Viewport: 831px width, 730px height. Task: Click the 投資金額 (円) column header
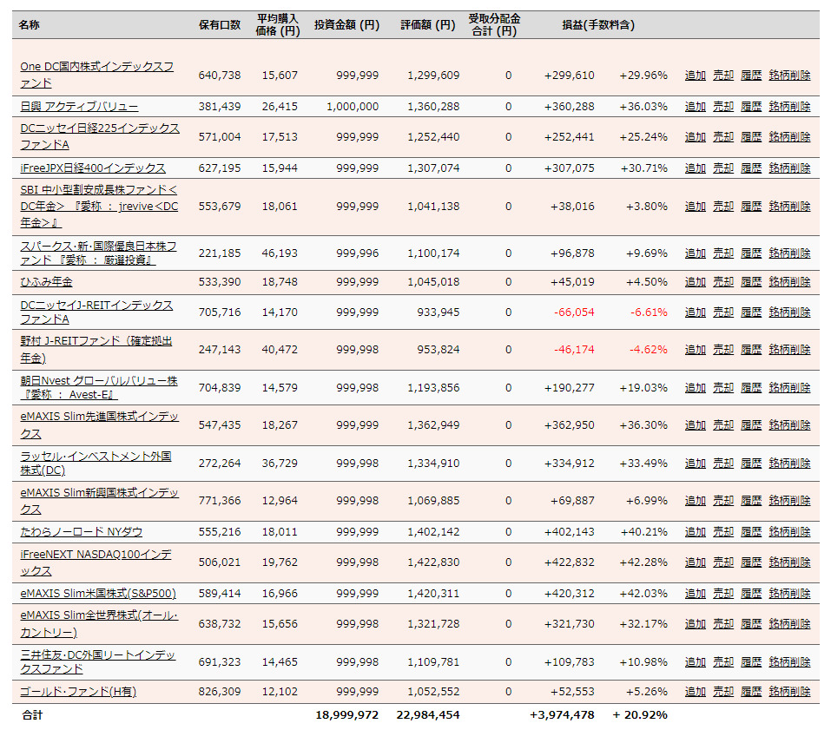(346, 25)
